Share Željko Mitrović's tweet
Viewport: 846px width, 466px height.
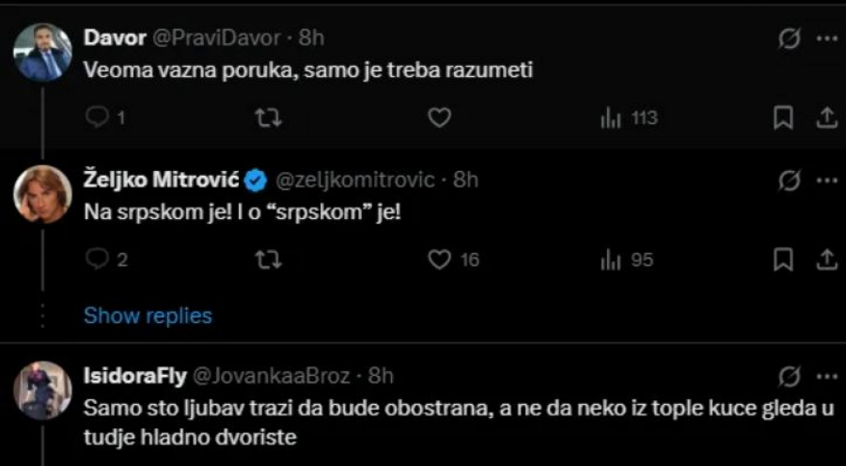coord(827,260)
